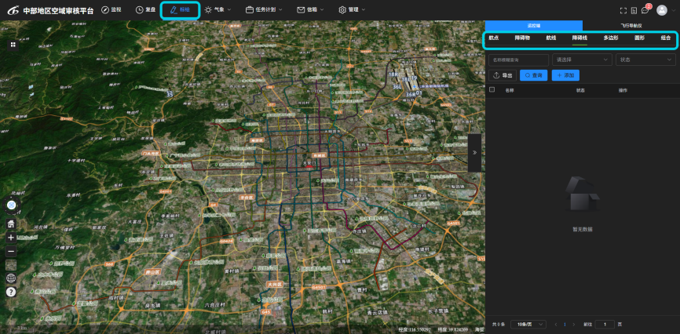
Task: Toggle fullscreen mode icon
Action: [623, 10]
